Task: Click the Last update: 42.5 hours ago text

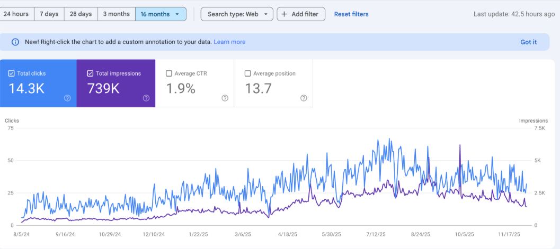Action: (514, 14)
